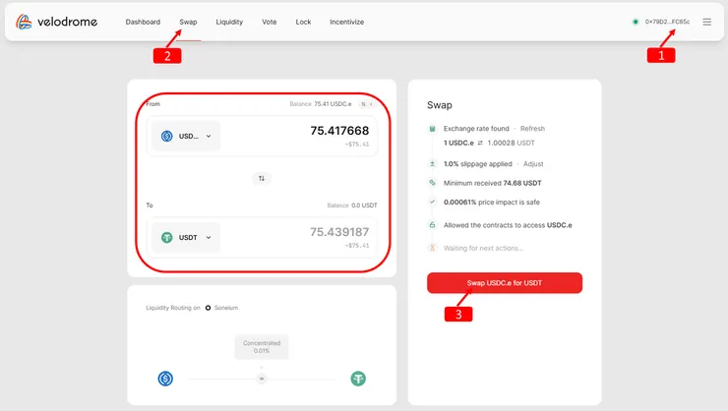Click the Soneium network icon
The image size is (728, 411).
208,308
